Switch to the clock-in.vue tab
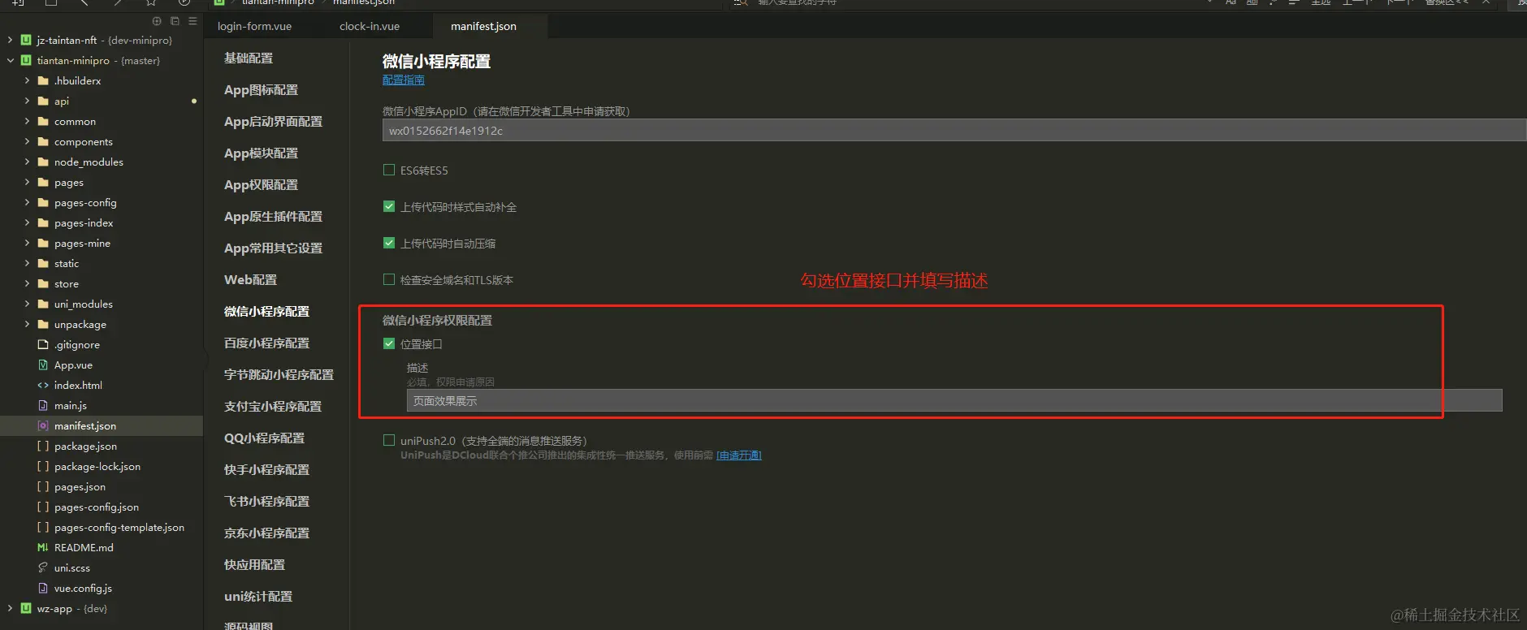1527x630 pixels. click(x=370, y=26)
